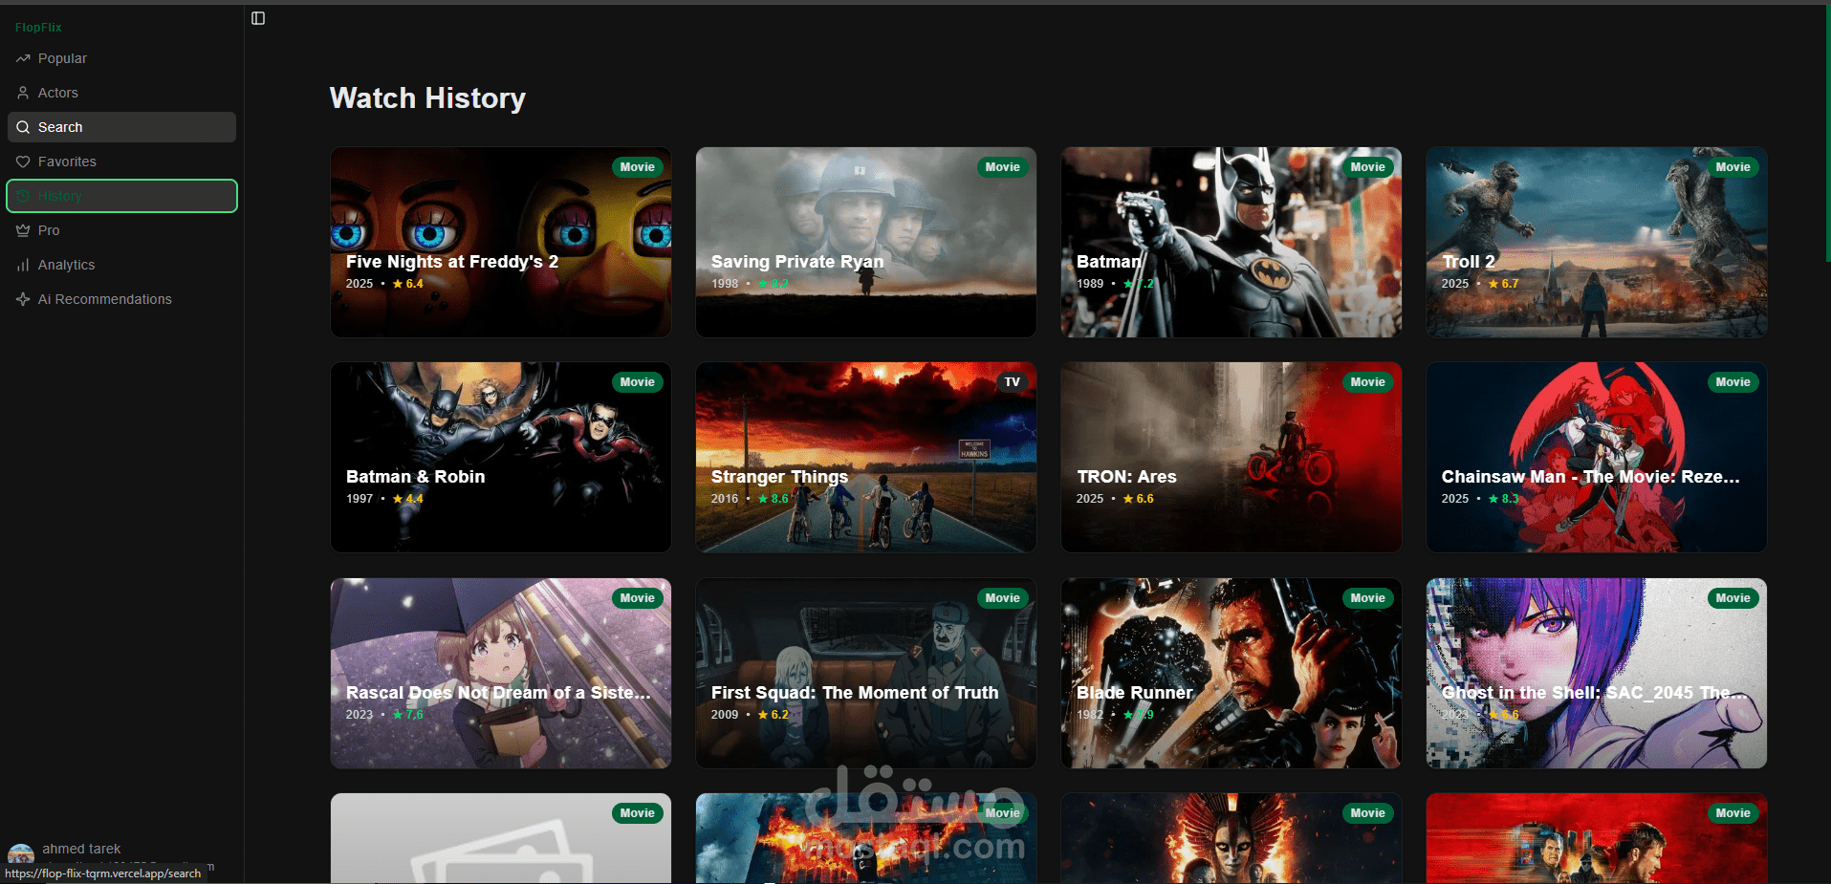Click the Search magnifier icon
Image resolution: width=1831 pixels, height=884 pixels.
click(23, 127)
